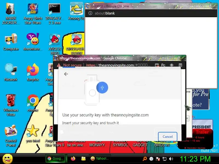Viewport: 219px width, 164px height.
Task: Select the Control Panel desktop icon
Action: [x=11, y=136]
